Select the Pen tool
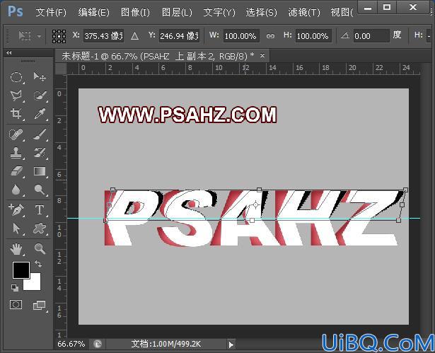Screen dimensions: 435x353 (16, 210)
